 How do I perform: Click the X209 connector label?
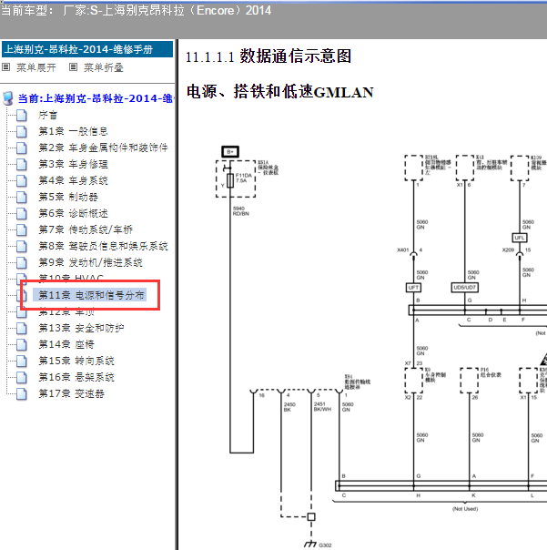click(x=508, y=250)
